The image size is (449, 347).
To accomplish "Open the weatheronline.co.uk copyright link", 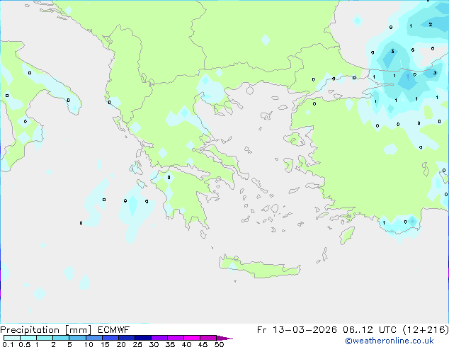I will pyautogui.click(x=390, y=341).
